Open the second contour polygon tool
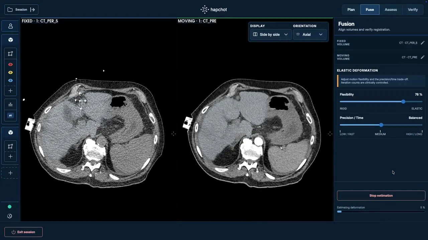Image resolution: width=428 pixels, height=240 pixels. point(10,146)
